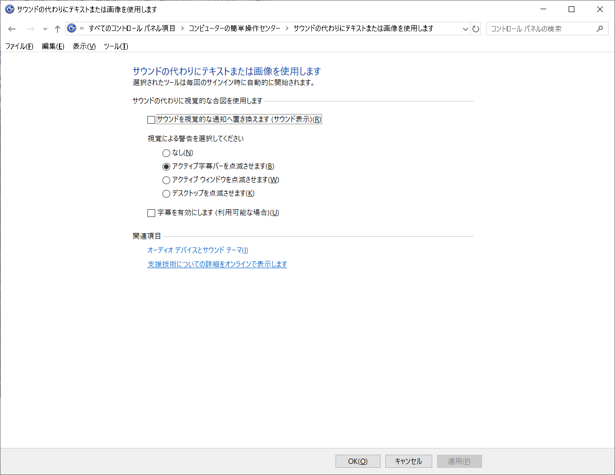Navigate back using the back arrow
615x475 pixels.
(12, 29)
